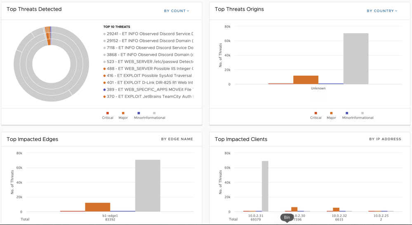412x225 pixels.
Task: Open the BY COUNT dropdown
Action: pos(177,11)
